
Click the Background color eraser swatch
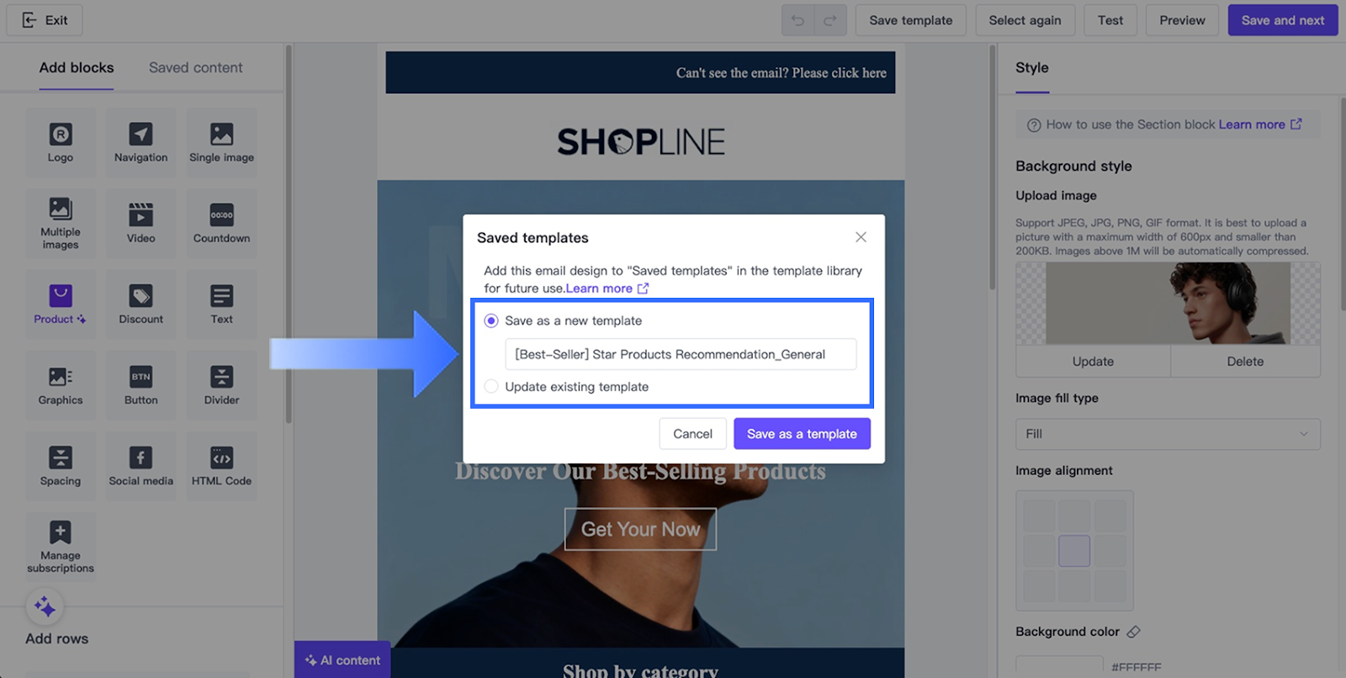tap(1133, 632)
